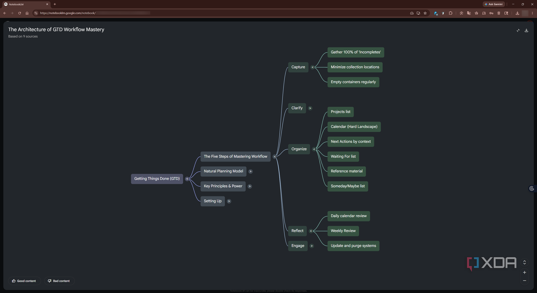This screenshot has height=293, width=537.
Task: Open the browser three-dot menu
Action: 532,13
